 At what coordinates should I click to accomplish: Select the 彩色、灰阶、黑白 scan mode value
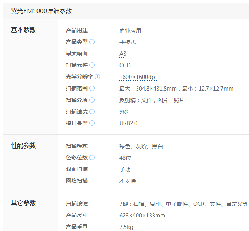coord(141,146)
